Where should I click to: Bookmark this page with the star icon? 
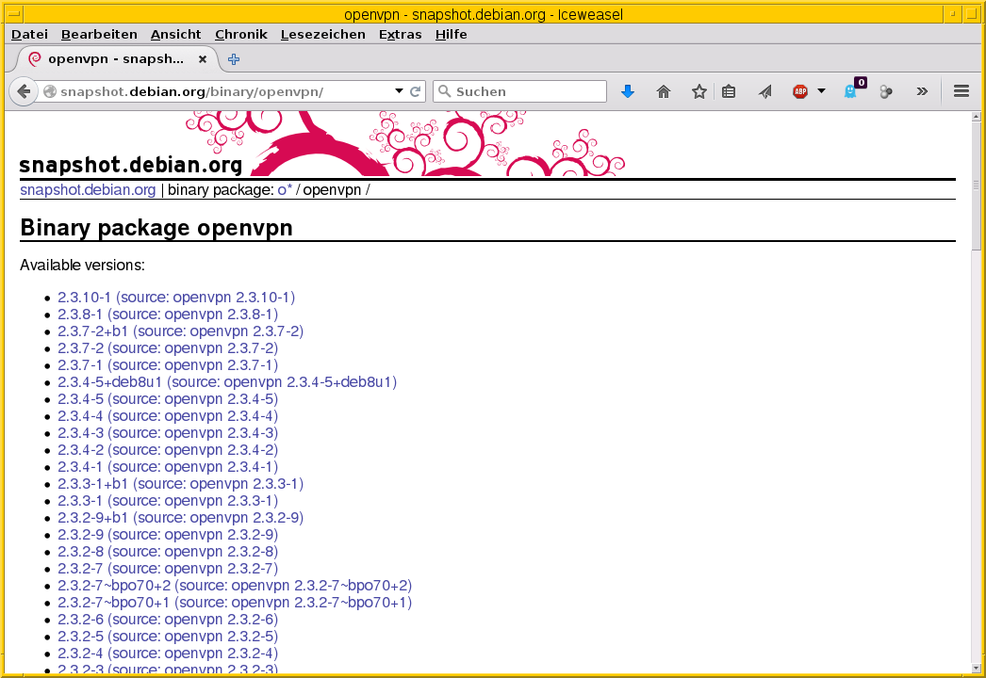698,91
